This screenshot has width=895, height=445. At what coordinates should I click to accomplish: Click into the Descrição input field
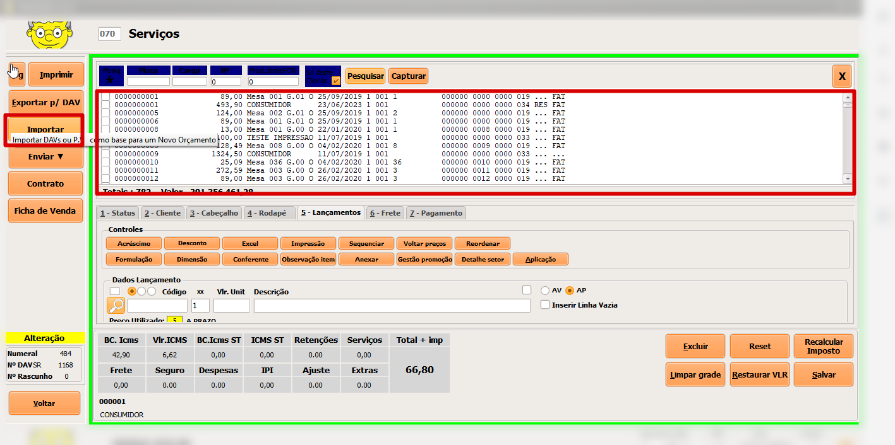pos(392,306)
